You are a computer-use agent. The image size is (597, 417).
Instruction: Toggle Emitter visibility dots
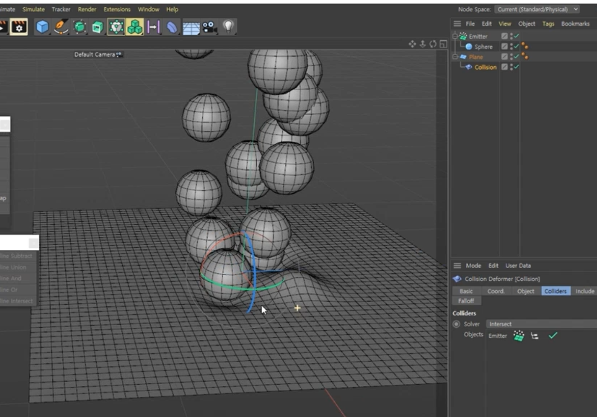coord(511,37)
